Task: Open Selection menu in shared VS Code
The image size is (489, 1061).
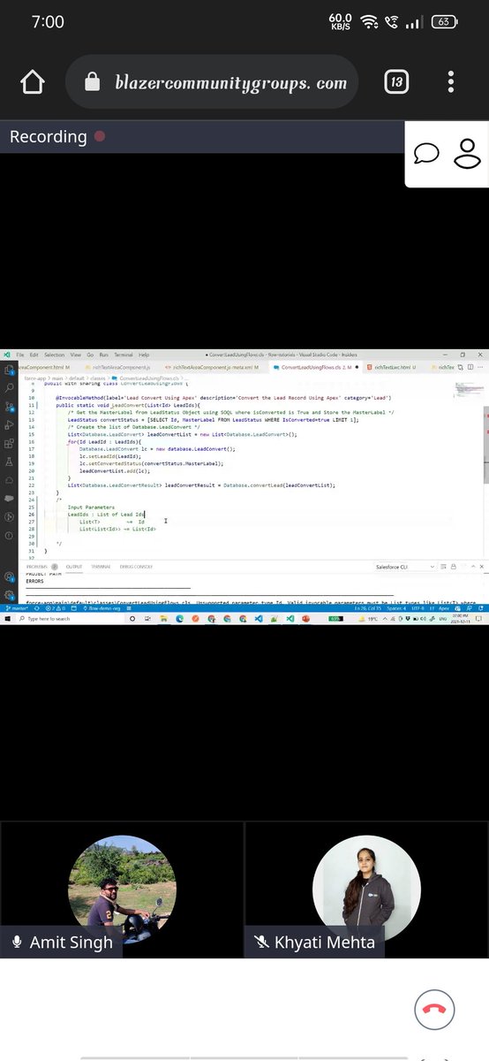Action: (x=55, y=355)
